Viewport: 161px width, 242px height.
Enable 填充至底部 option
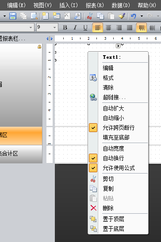[x=118, y=137]
